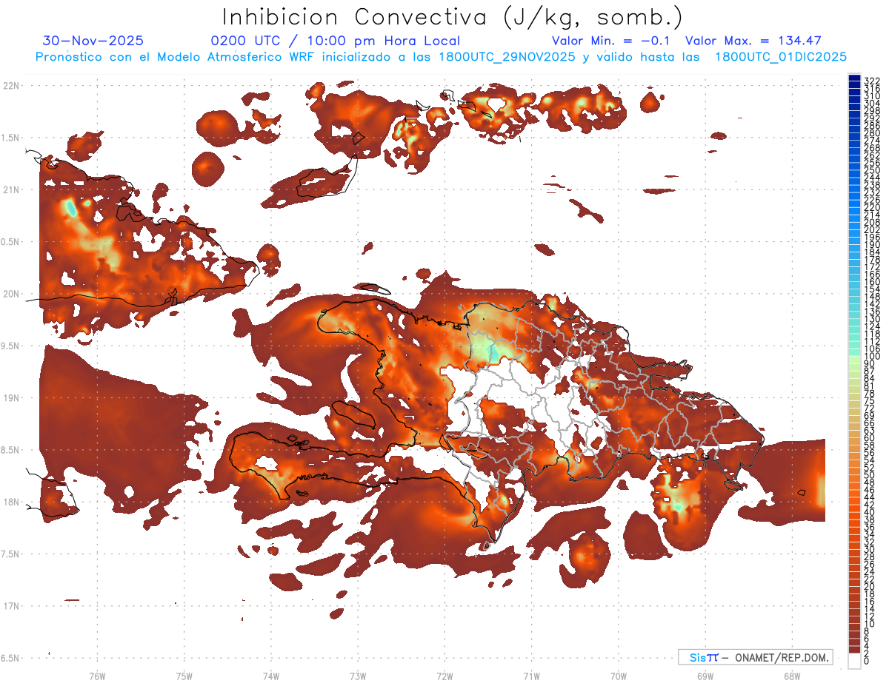Click the "70W" longitude label
This screenshot has width=889, height=686.
click(619, 676)
